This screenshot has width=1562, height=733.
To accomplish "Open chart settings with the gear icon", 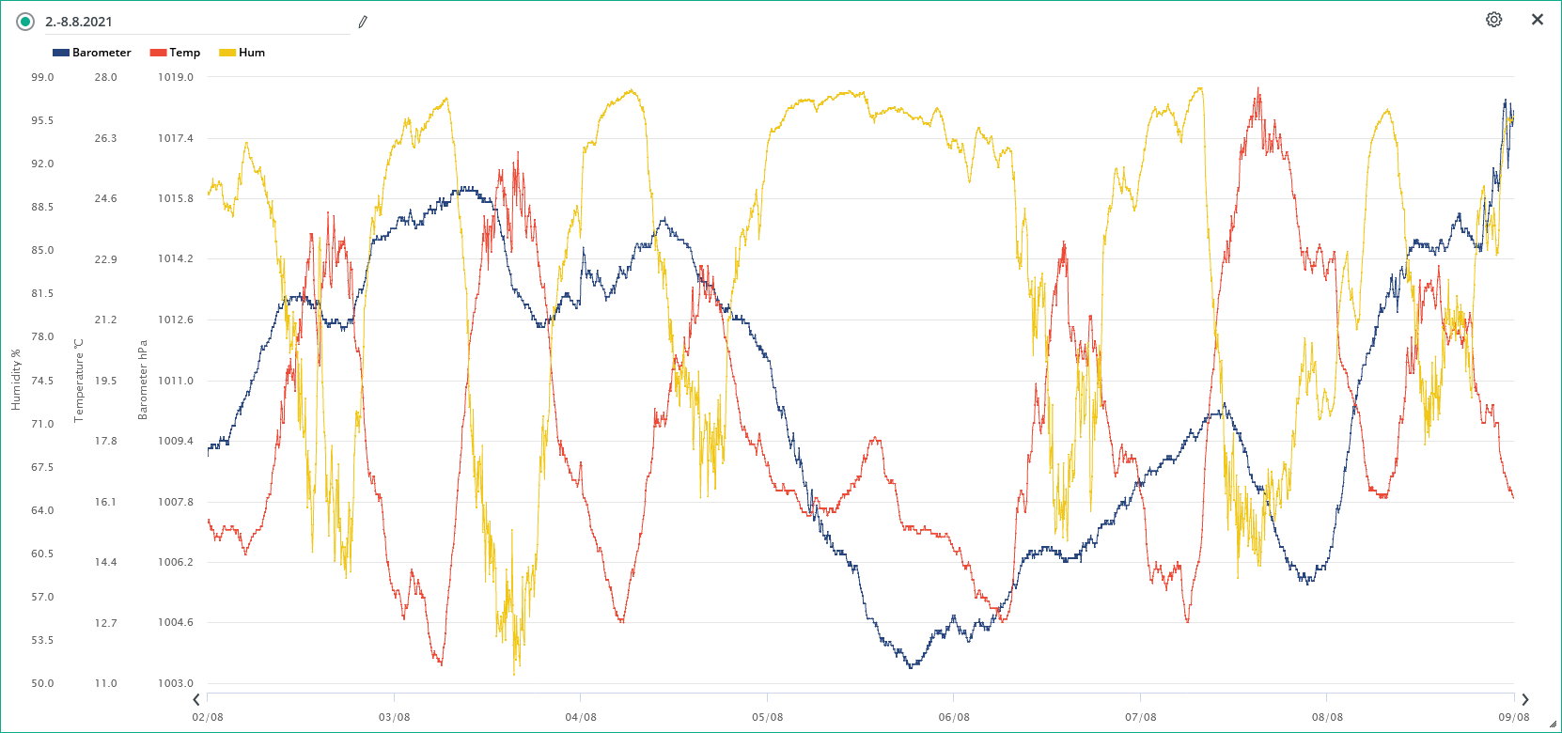I will (1493, 20).
